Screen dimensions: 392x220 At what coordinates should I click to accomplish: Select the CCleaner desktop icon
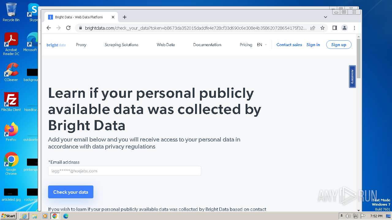click(x=11, y=72)
